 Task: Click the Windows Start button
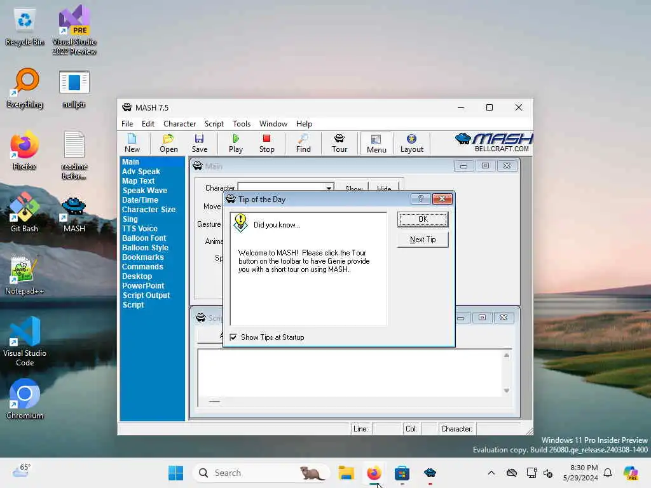(175, 473)
